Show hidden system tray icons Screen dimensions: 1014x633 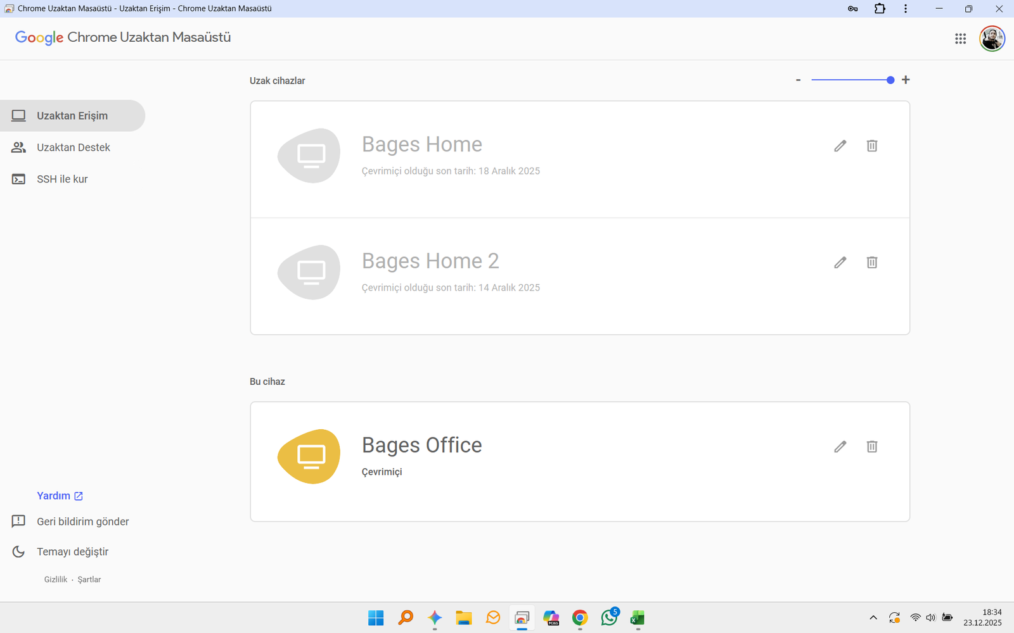(873, 618)
